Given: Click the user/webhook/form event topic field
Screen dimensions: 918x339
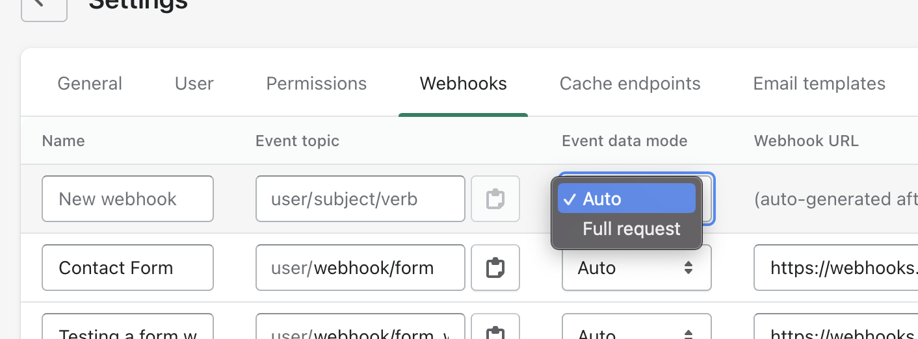Looking at the screenshot, I should point(360,268).
